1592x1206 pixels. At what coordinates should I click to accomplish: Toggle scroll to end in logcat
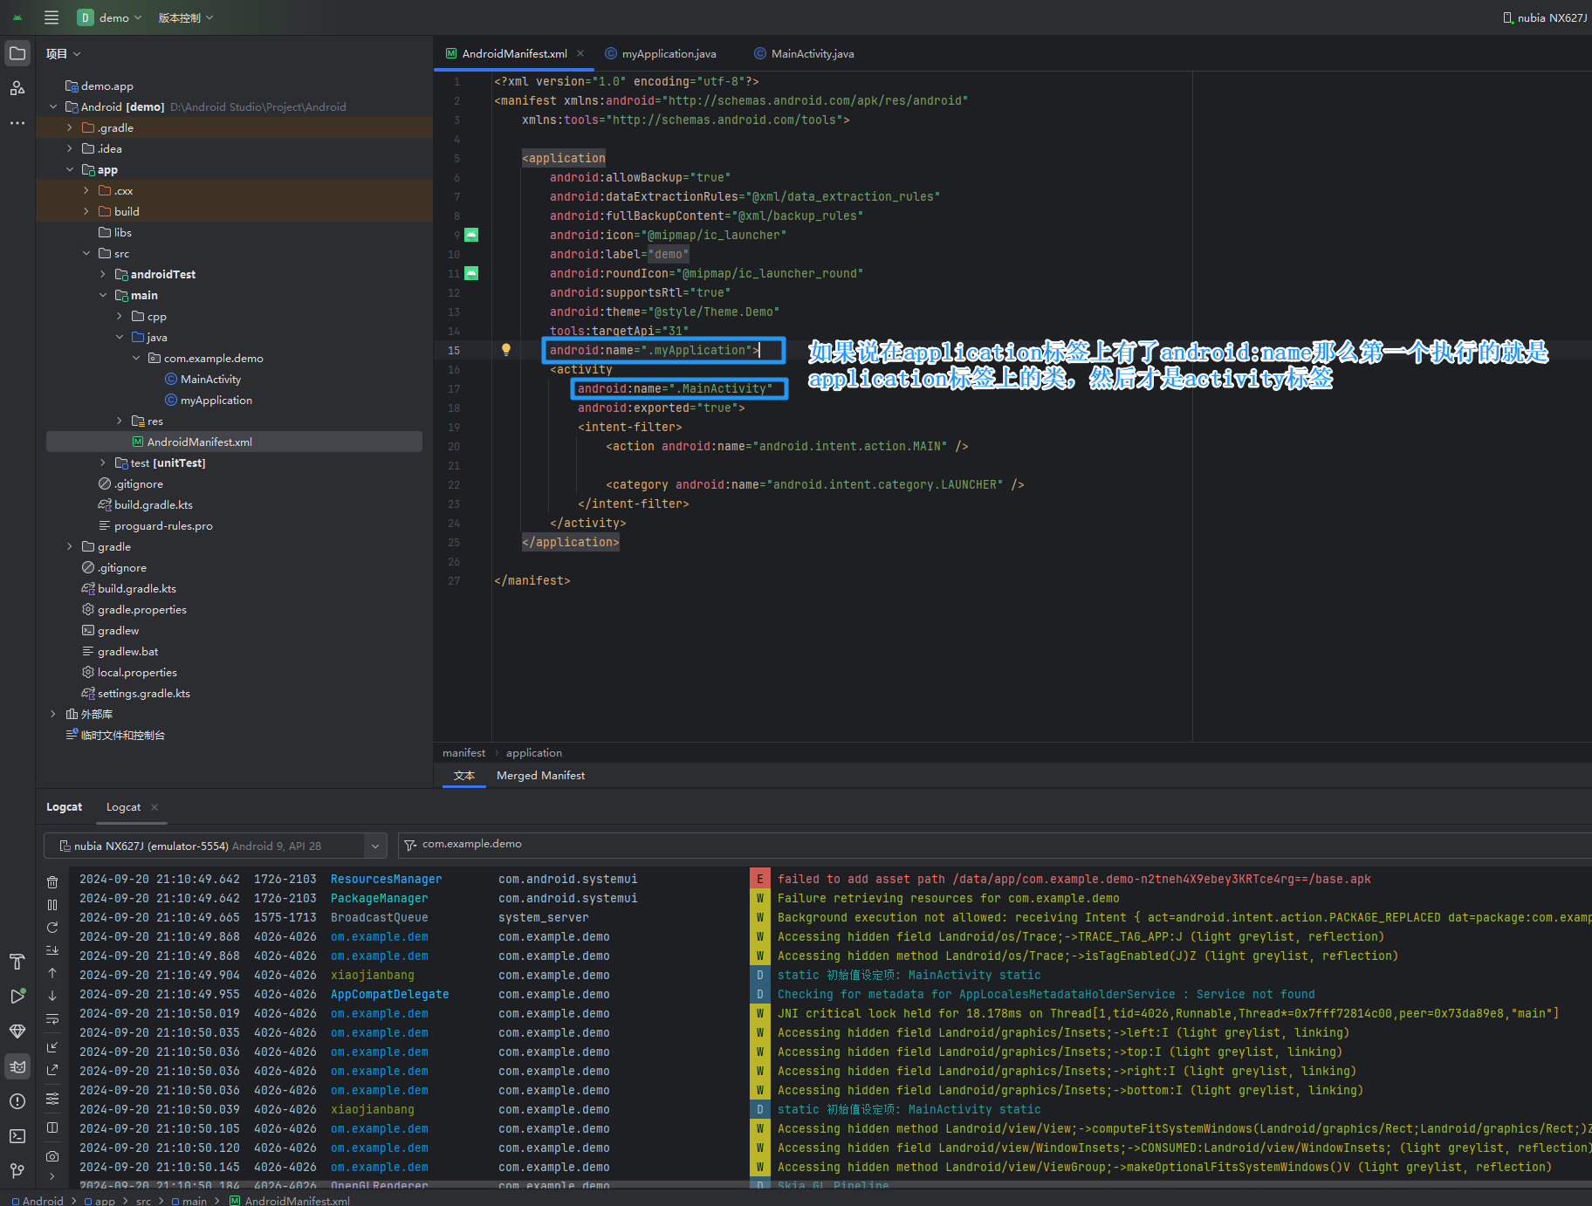[x=52, y=950]
